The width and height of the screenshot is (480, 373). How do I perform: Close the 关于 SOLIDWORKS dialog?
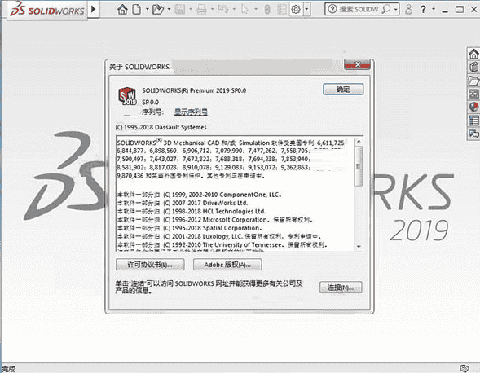click(357, 64)
